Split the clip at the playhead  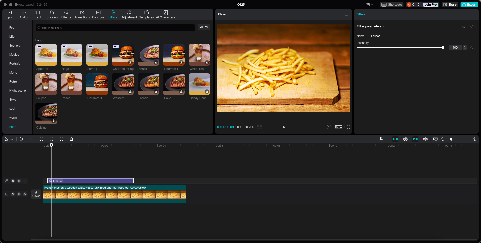41,139
